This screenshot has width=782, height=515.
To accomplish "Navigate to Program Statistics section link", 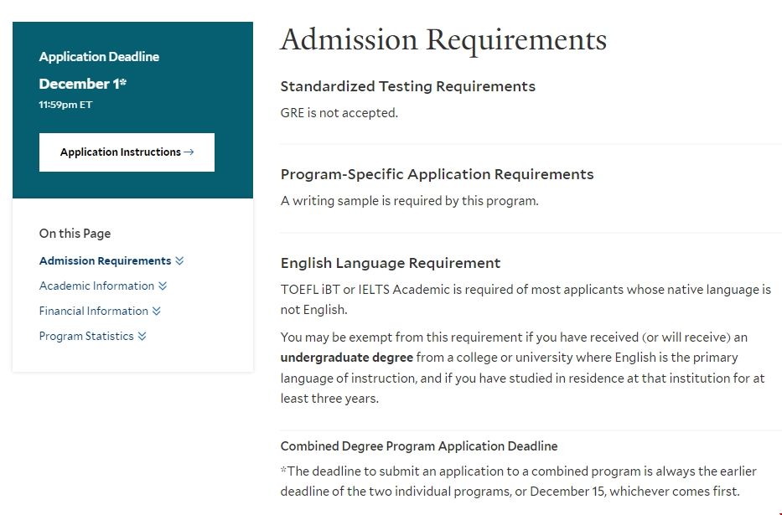I will (x=86, y=337).
